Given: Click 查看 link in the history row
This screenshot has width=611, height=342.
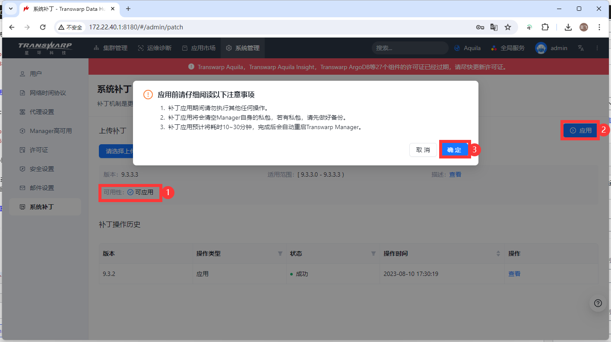Looking at the screenshot, I should pyautogui.click(x=514, y=274).
